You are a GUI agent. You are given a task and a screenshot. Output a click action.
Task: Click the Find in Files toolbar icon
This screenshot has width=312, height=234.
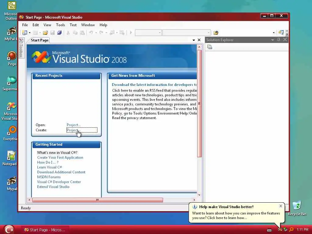(216, 33)
